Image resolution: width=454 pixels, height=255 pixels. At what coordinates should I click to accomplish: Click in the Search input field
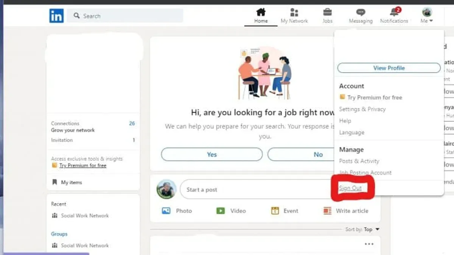pyautogui.click(x=125, y=16)
